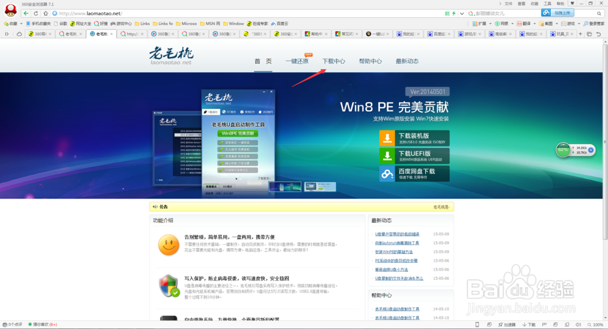Open the 游戏中心 bookmark
The width and height of the screenshot is (608, 329).
click(x=121, y=24)
